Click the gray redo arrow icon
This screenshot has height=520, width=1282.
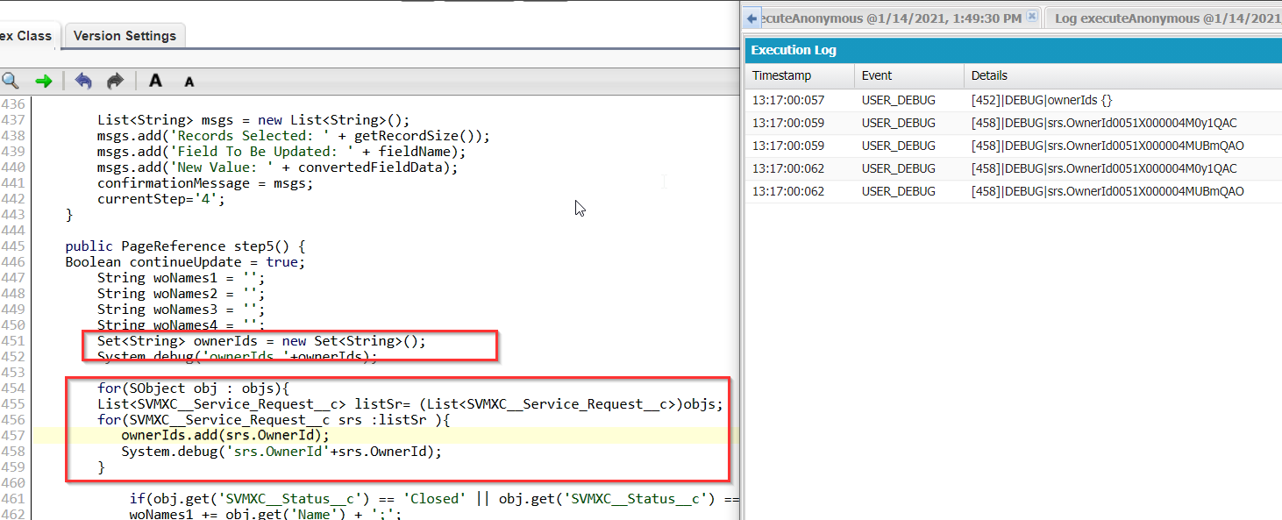[x=115, y=82]
